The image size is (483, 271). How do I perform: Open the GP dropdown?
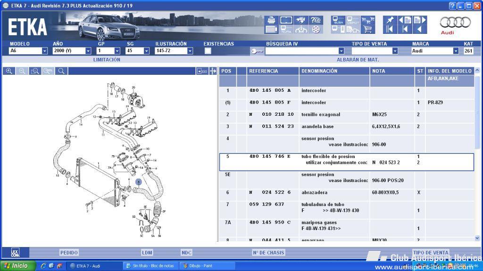[117, 51]
